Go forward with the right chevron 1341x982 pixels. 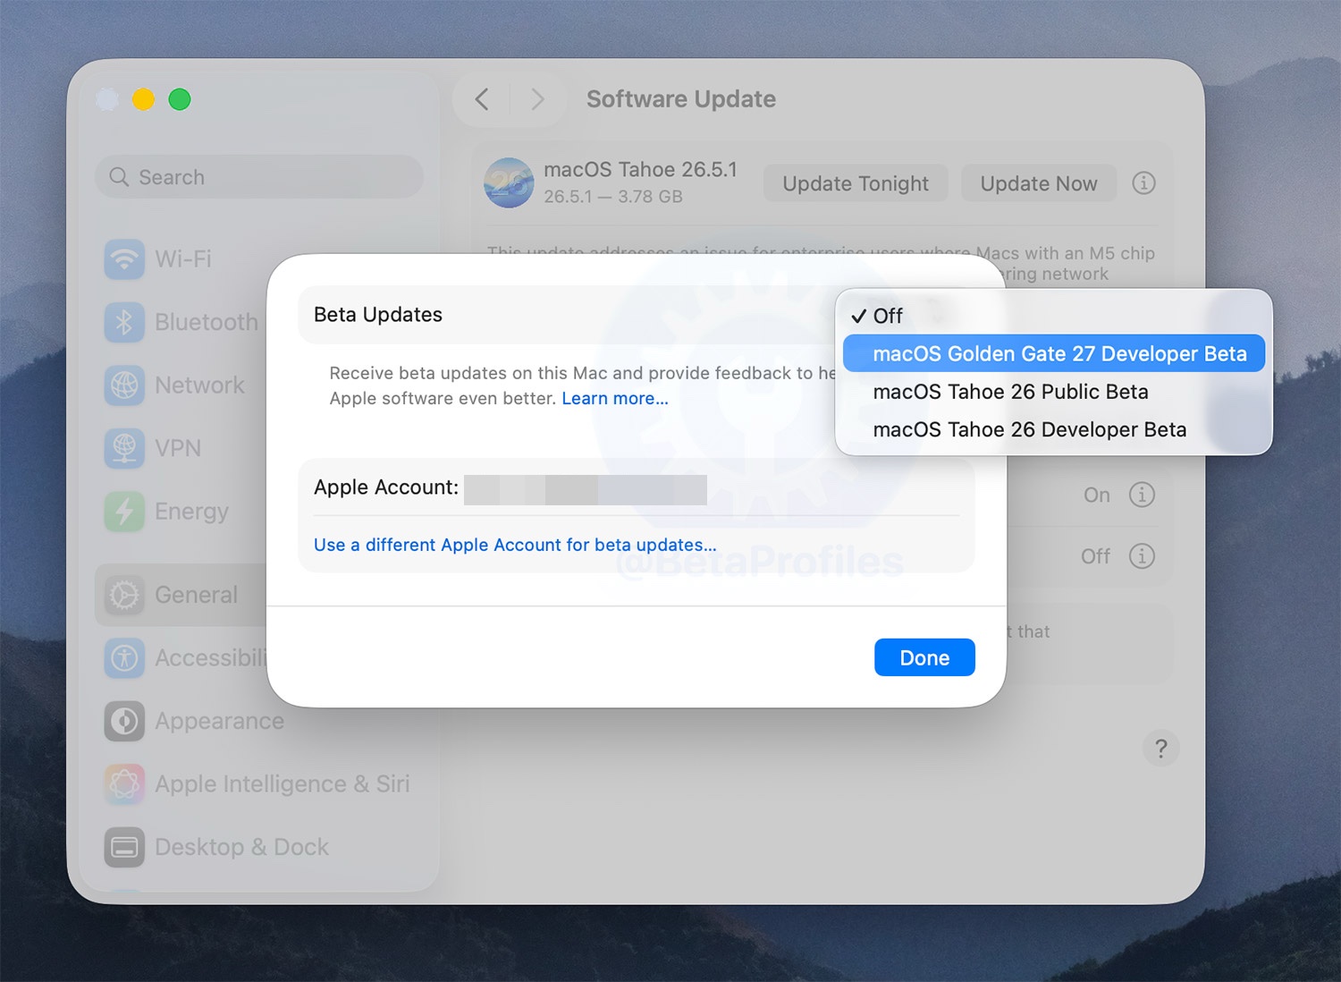[x=536, y=99]
